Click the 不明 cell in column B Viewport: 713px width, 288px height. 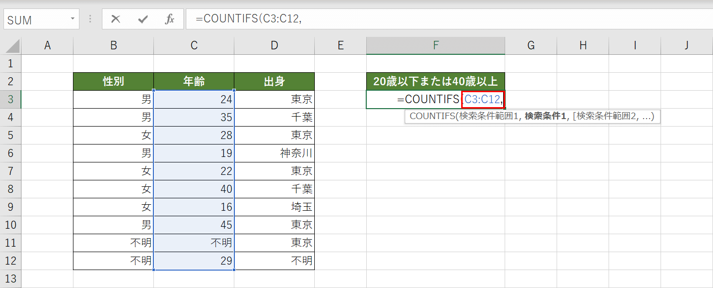pyautogui.click(x=113, y=243)
